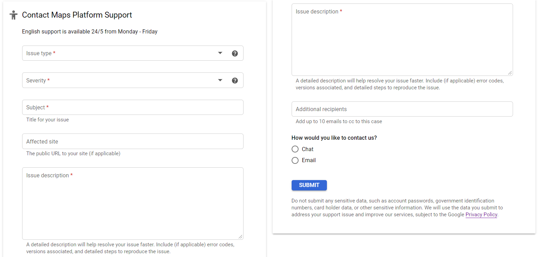This screenshot has width=540, height=257.
Task: Focus the Additional recipients field
Action: [x=402, y=109]
